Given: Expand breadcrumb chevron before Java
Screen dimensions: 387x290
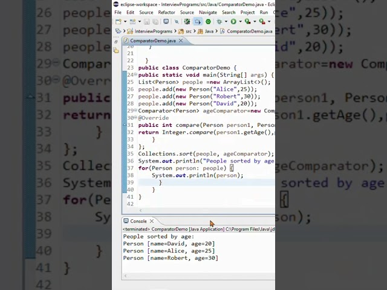Looking at the screenshot, I should (x=195, y=31).
